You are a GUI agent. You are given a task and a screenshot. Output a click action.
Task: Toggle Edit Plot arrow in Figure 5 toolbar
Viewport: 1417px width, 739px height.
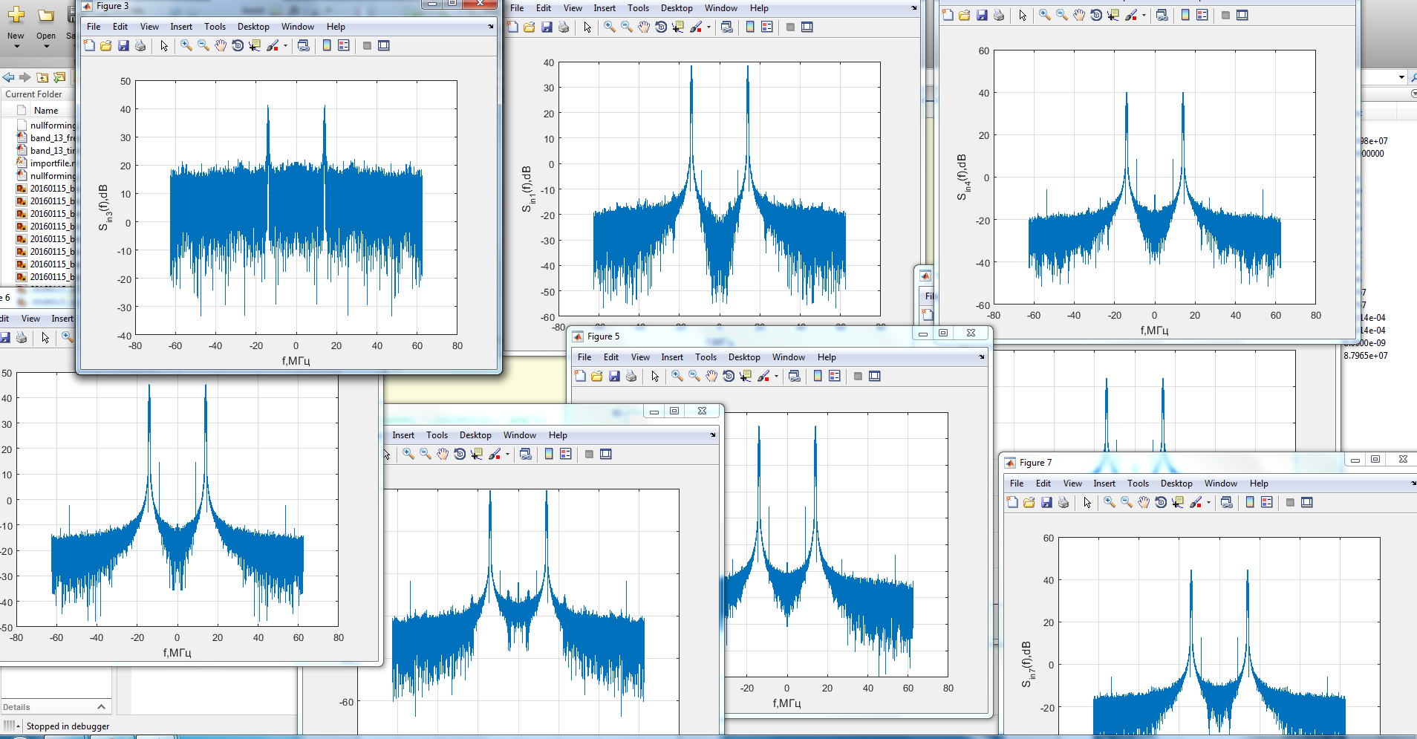tap(655, 377)
